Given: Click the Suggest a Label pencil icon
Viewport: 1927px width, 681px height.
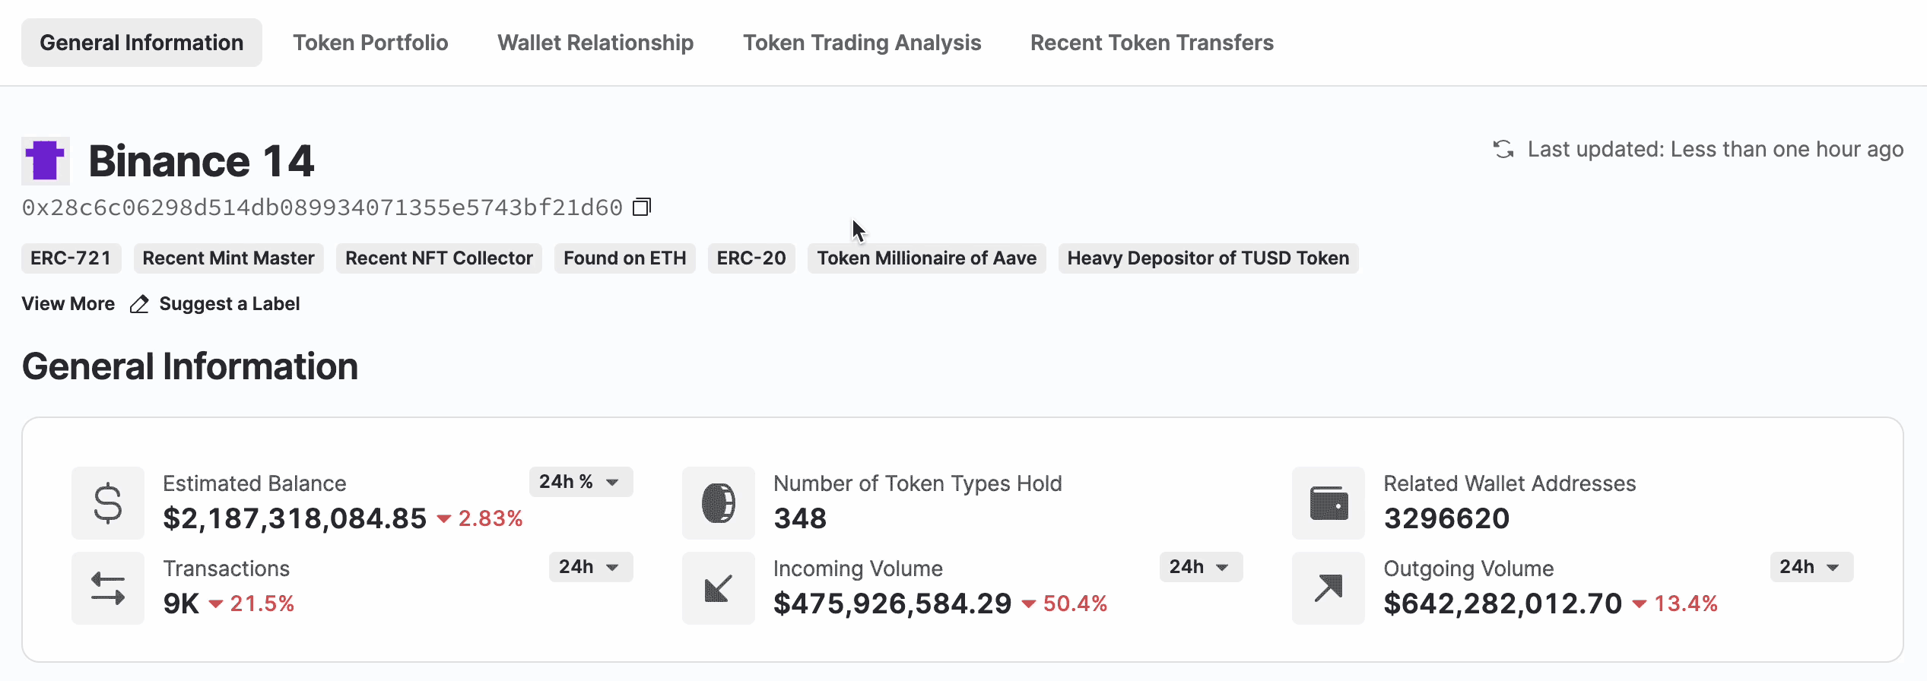Looking at the screenshot, I should (139, 304).
